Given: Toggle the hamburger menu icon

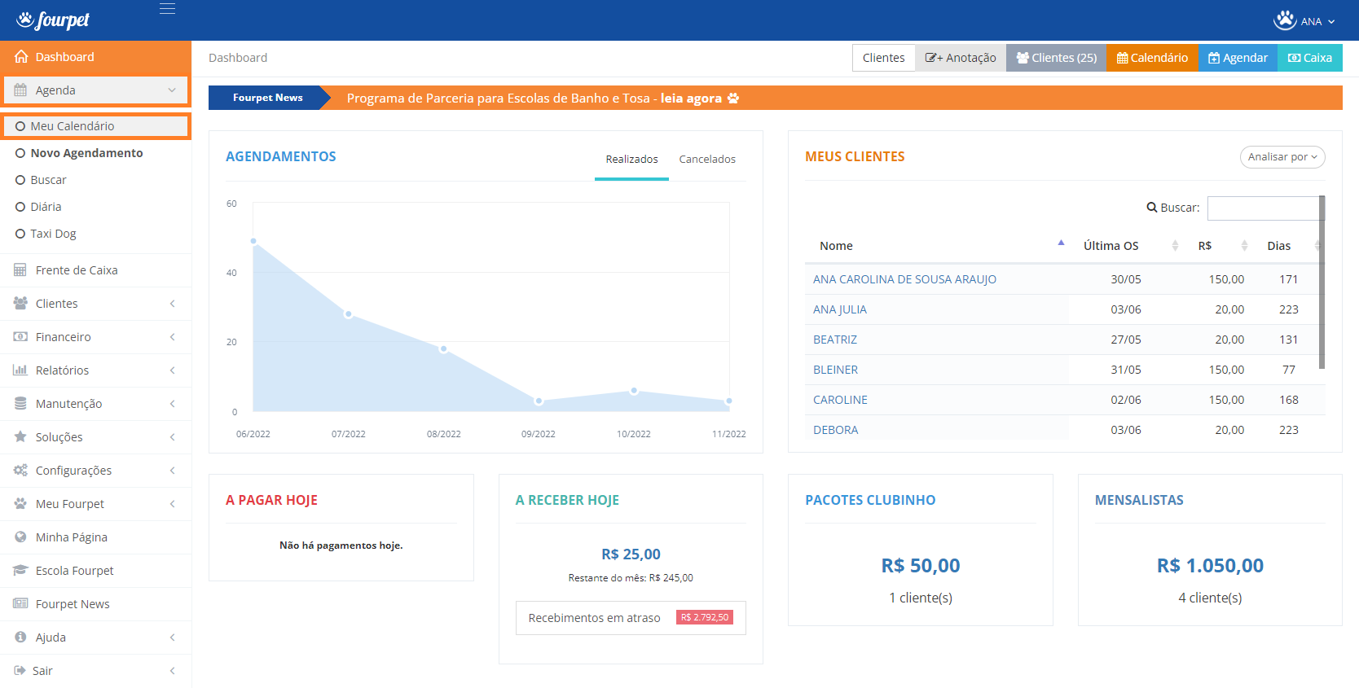Looking at the screenshot, I should click(167, 9).
